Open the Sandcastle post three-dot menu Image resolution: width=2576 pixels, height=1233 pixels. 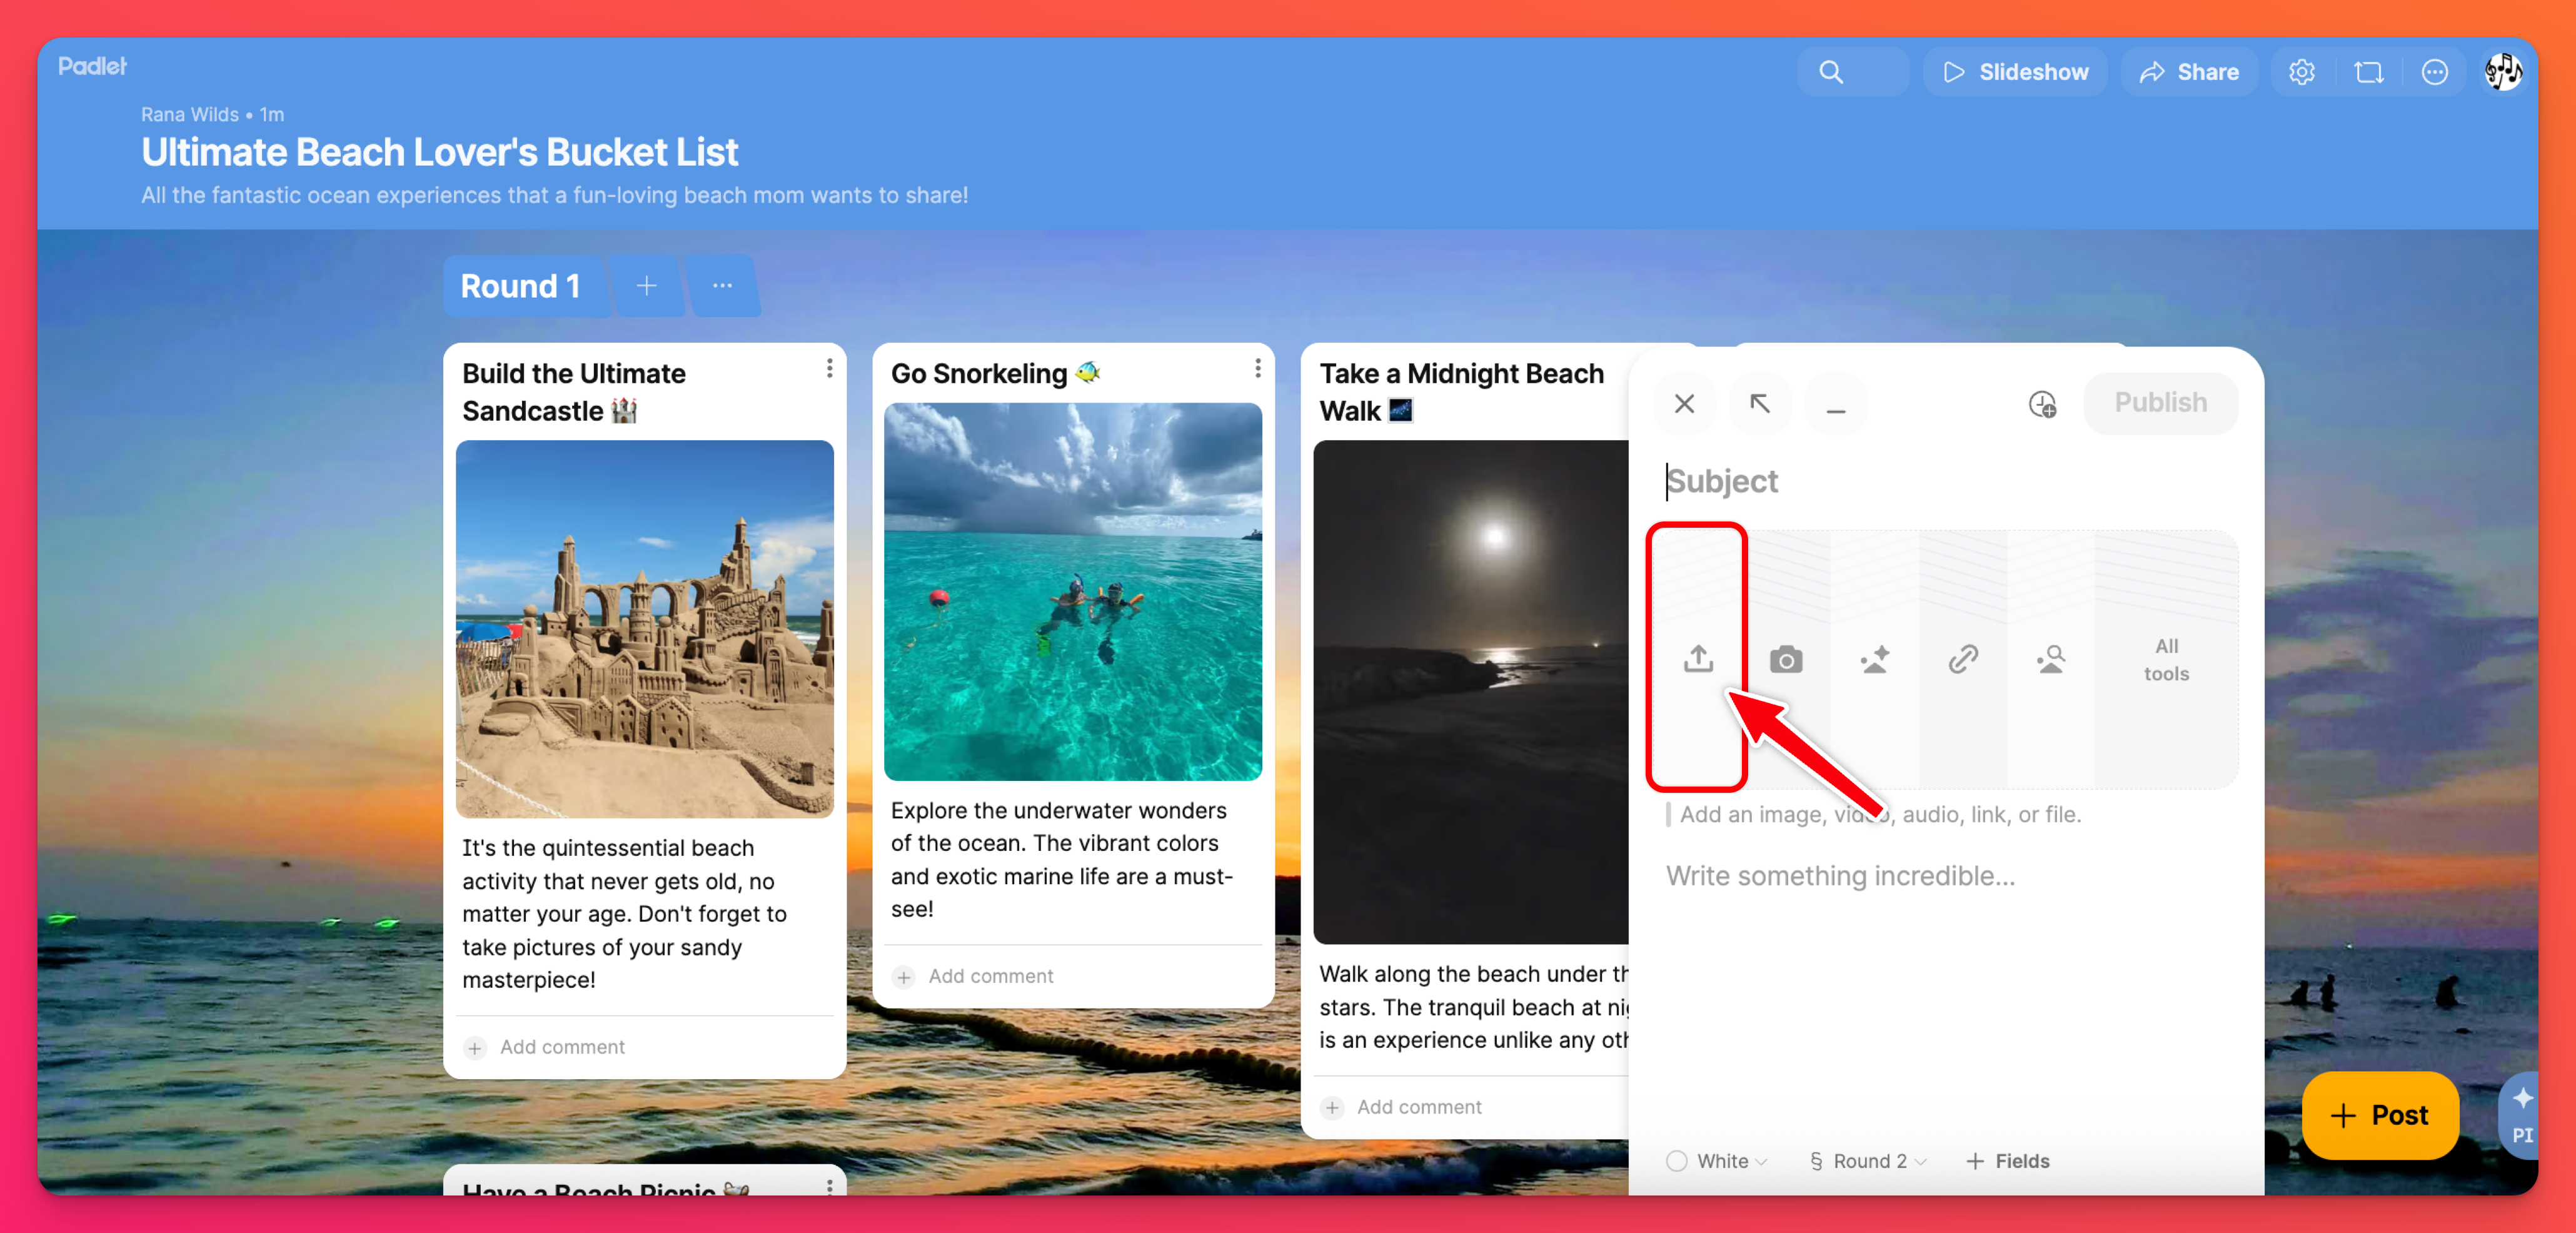[x=829, y=369]
